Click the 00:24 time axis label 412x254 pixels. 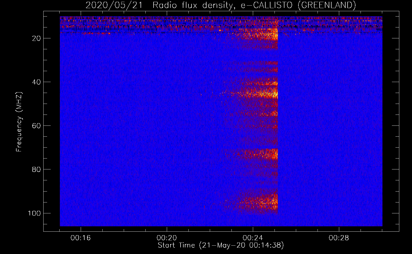click(x=253, y=238)
